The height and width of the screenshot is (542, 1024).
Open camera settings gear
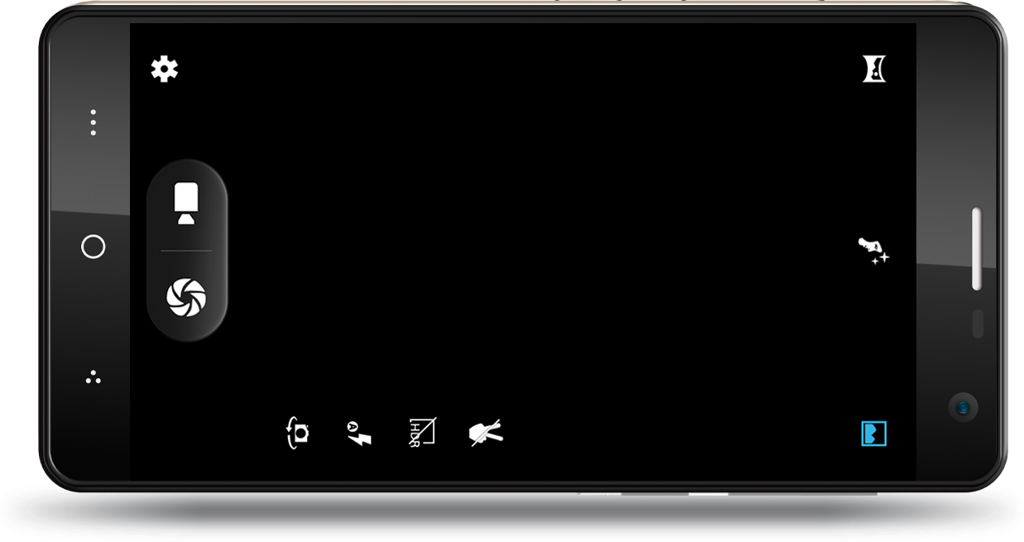pos(164,69)
